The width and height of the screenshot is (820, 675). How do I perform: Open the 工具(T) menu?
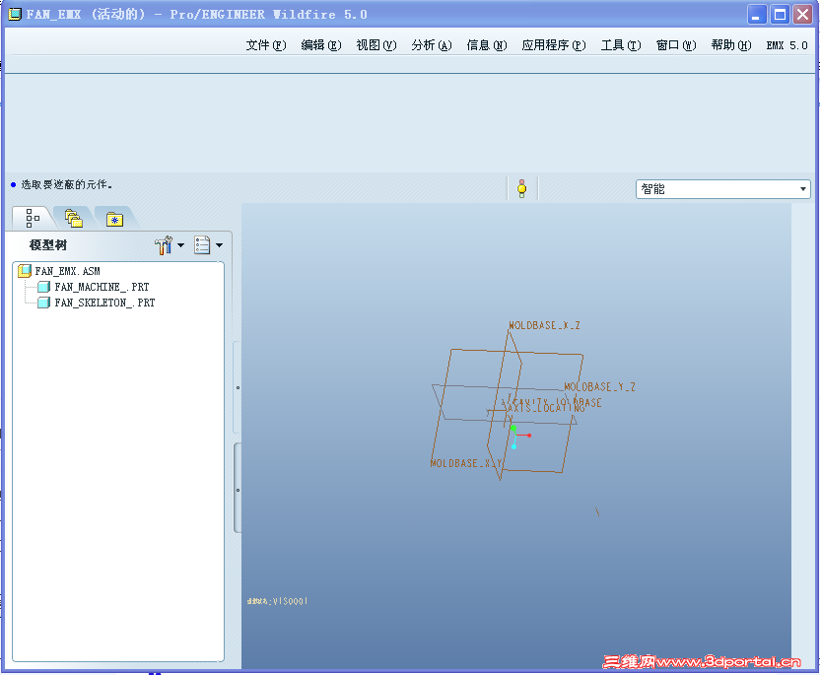point(621,45)
